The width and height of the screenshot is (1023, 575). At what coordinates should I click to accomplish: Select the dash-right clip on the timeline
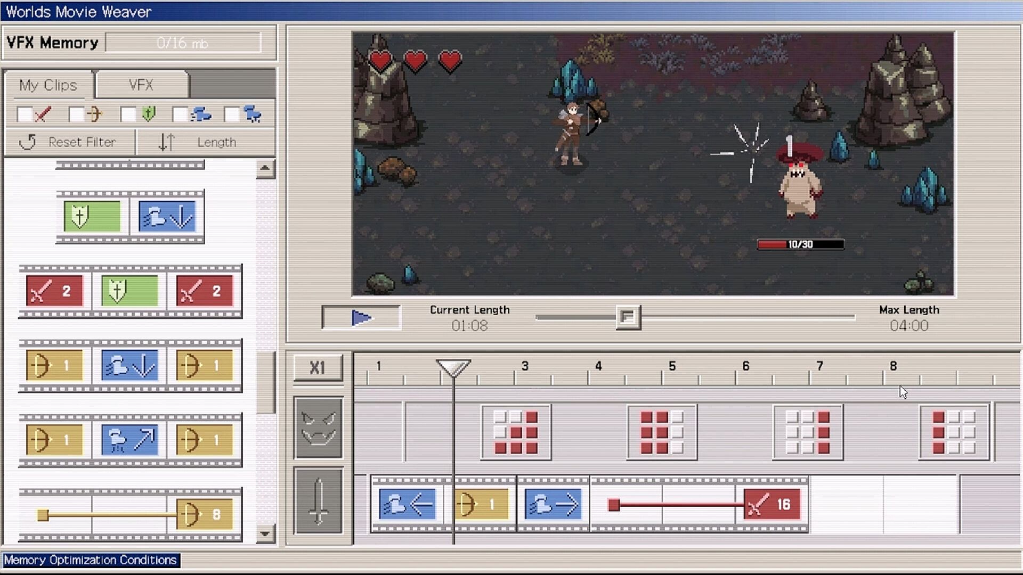(x=553, y=504)
